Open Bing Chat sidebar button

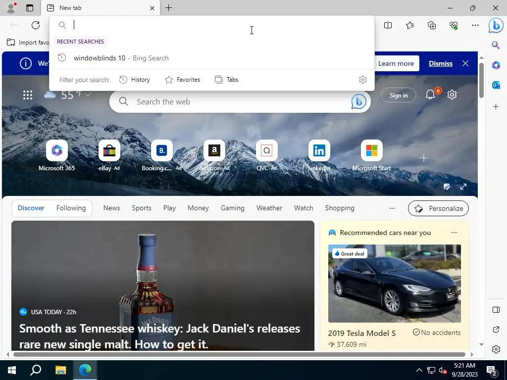click(x=496, y=26)
